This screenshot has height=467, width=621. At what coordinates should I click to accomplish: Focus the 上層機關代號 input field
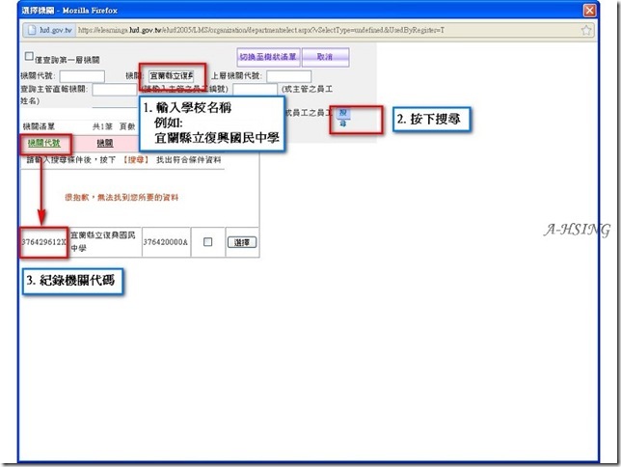(288, 76)
